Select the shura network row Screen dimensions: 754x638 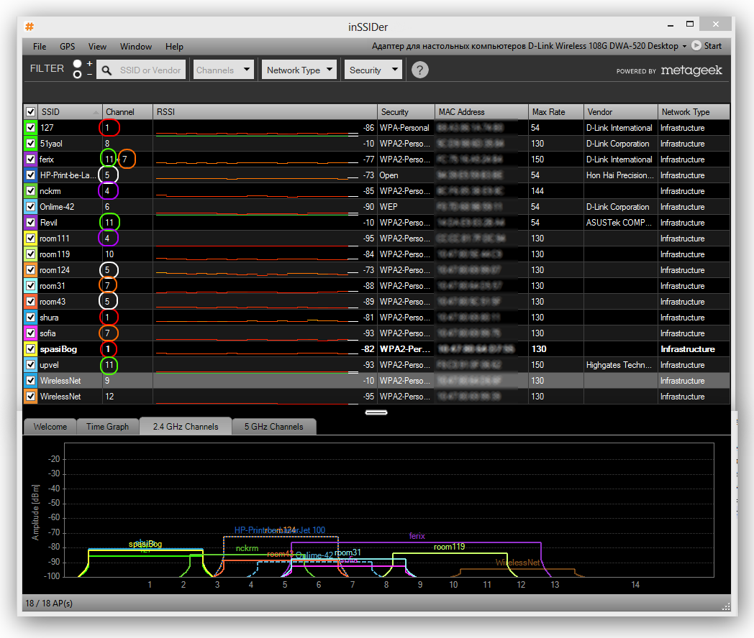coord(376,318)
